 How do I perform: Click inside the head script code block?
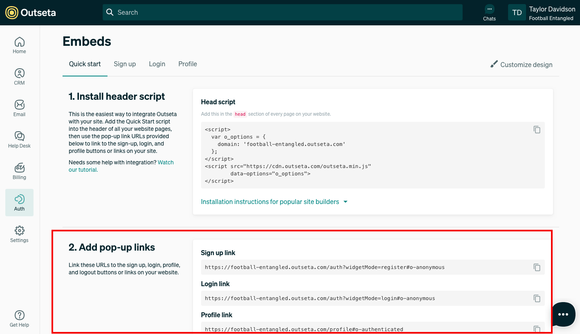pyautogui.click(x=373, y=155)
